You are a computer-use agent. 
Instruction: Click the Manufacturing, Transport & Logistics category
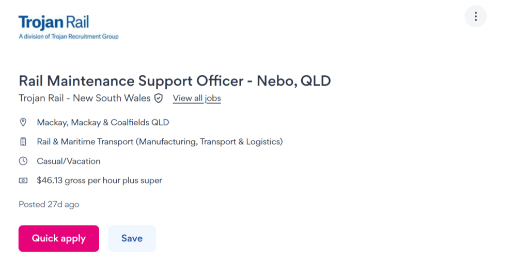[x=209, y=141]
